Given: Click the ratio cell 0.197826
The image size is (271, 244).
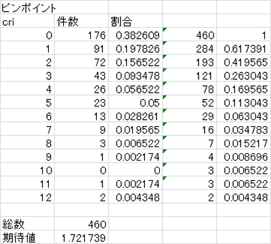Looking at the screenshot, I should pyautogui.click(x=135, y=48).
